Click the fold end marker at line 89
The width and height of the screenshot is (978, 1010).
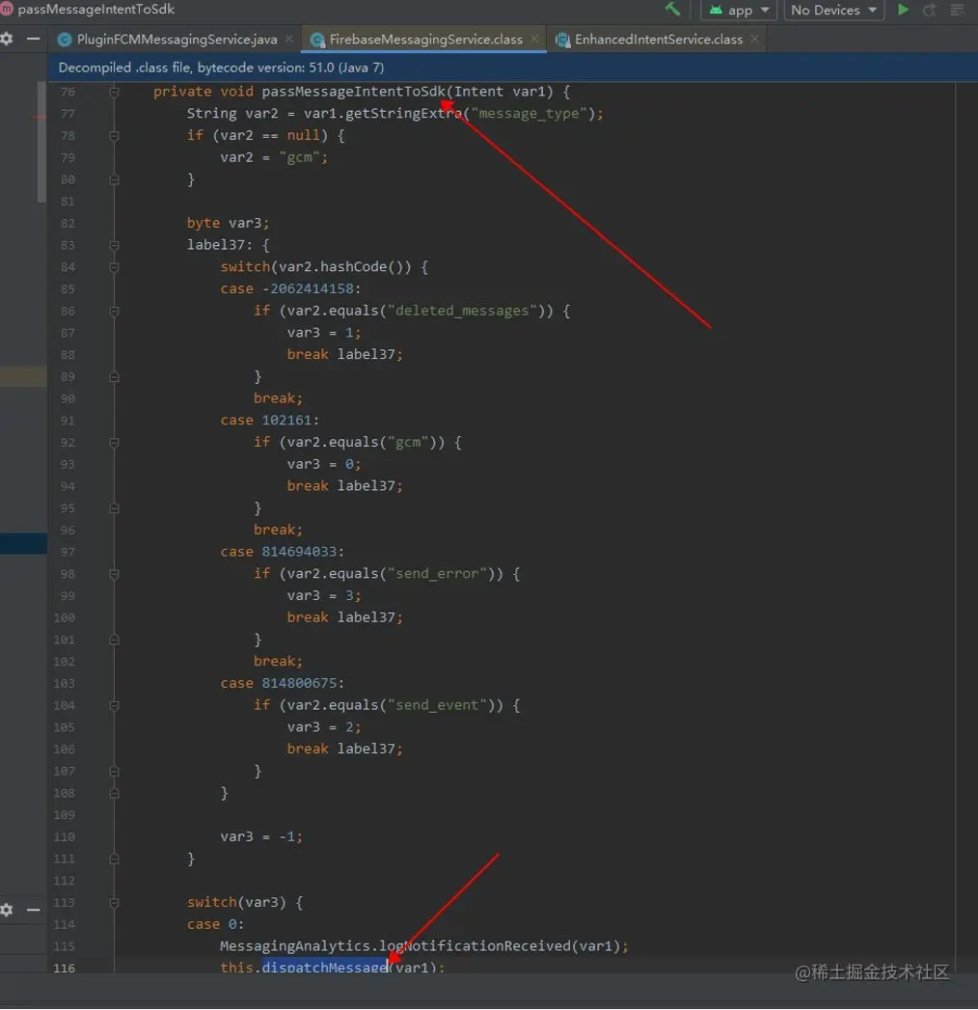(114, 377)
